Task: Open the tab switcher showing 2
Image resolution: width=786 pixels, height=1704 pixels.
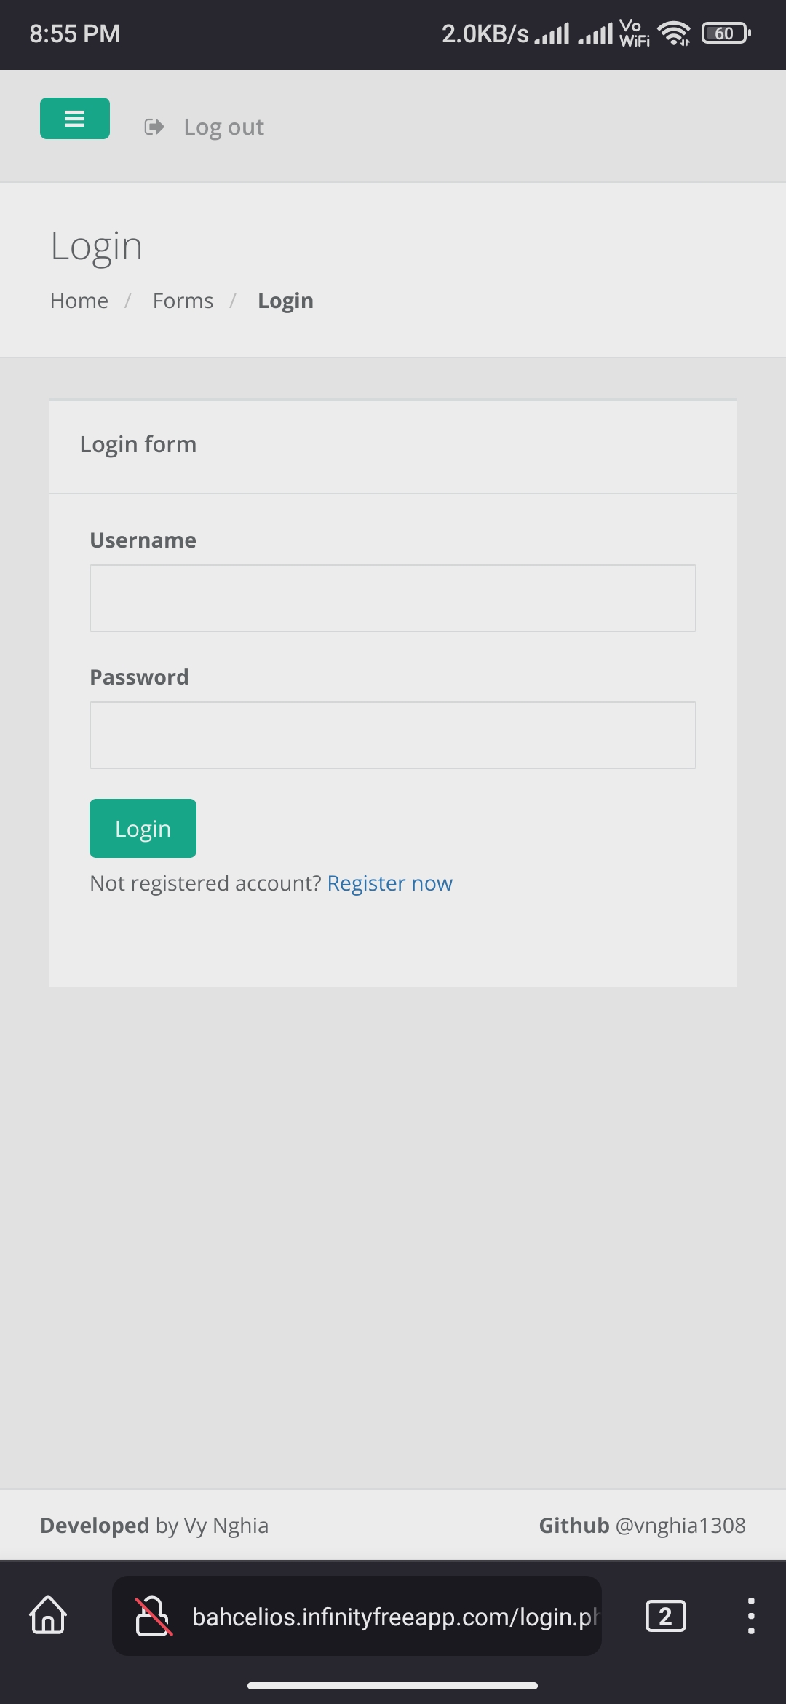Action: (665, 1616)
